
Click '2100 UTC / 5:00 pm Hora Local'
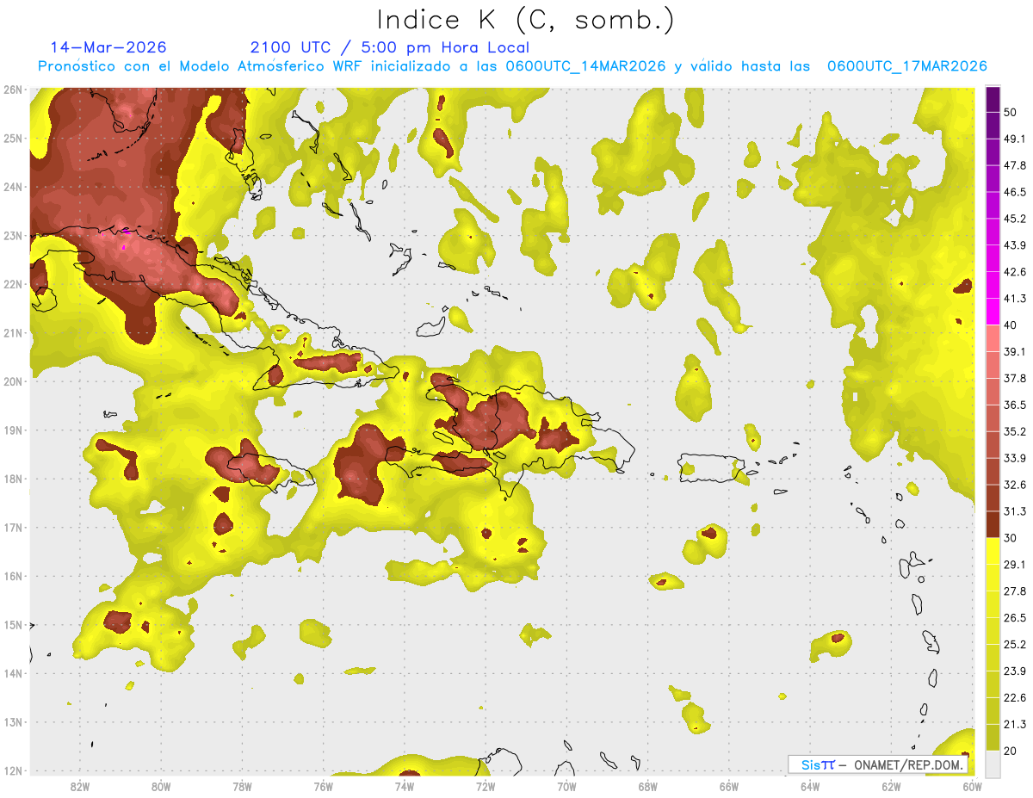[390, 47]
